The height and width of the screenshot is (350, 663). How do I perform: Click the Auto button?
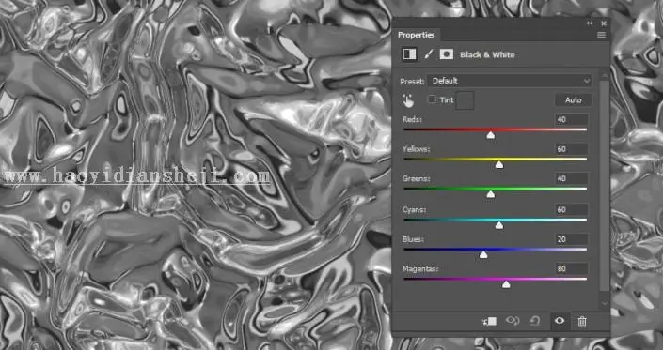574,100
